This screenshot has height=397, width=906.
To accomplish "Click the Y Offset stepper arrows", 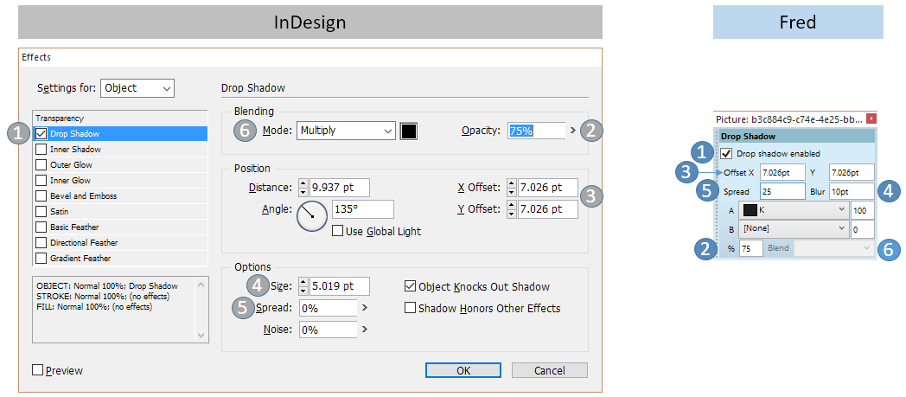I will [x=512, y=209].
